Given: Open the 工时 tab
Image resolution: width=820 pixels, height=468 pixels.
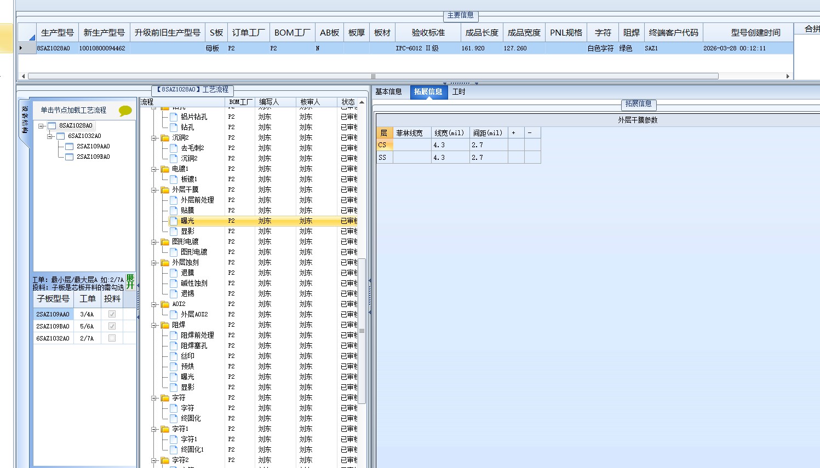Looking at the screenshot, I should point(458,92).
